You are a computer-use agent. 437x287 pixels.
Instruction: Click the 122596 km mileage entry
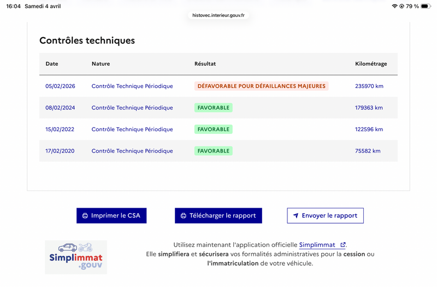[x=369, y=130]
